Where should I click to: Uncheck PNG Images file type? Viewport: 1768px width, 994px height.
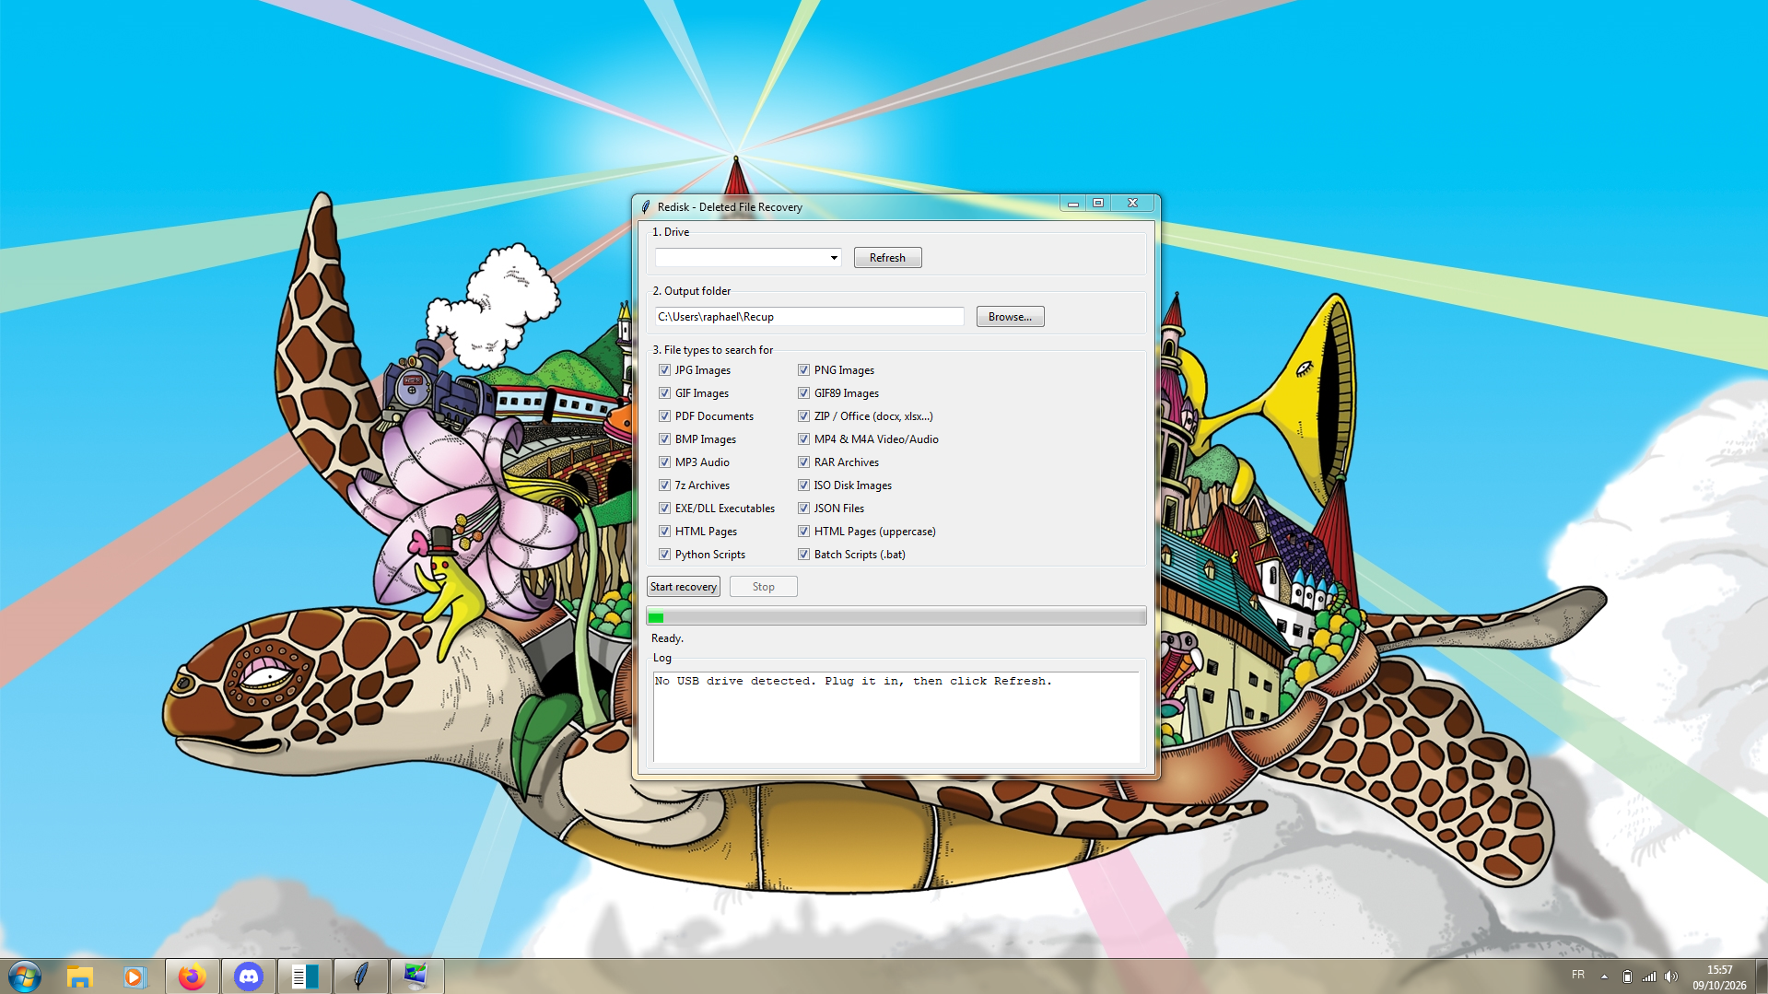pos(803,370)
